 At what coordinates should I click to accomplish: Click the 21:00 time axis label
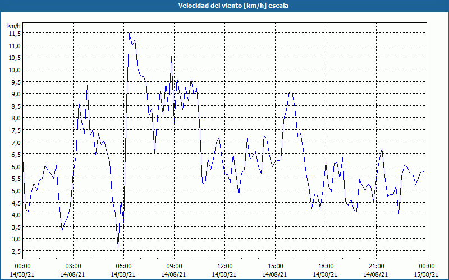point(376,267)
